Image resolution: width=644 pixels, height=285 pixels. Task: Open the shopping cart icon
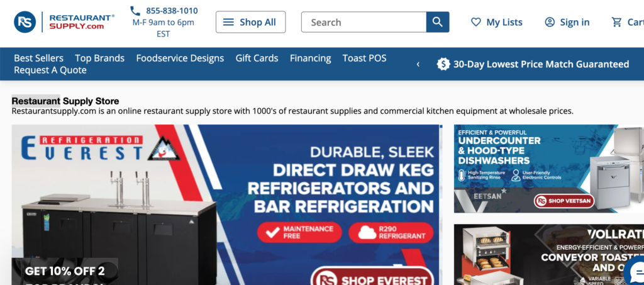(x=616, y=22)
